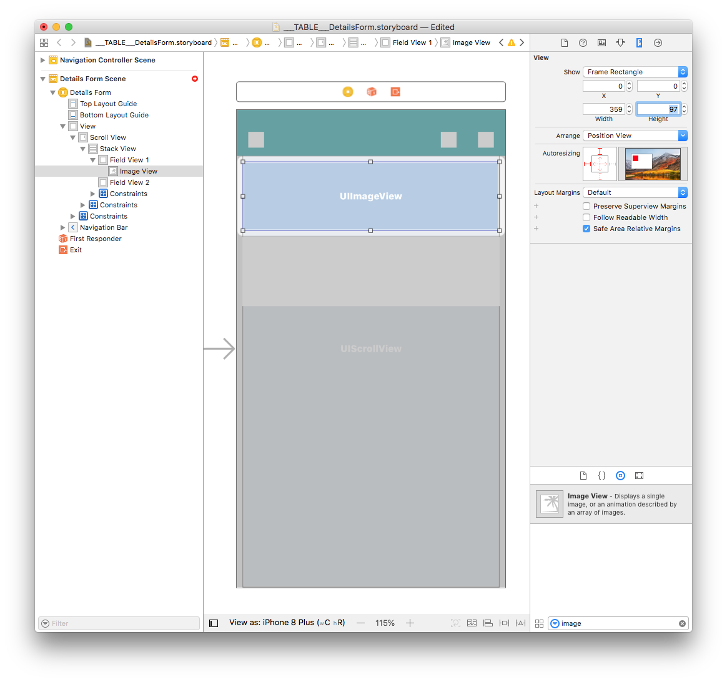Click the library search field containing image
Screen dimensions: 727x682
coord(618,623)
